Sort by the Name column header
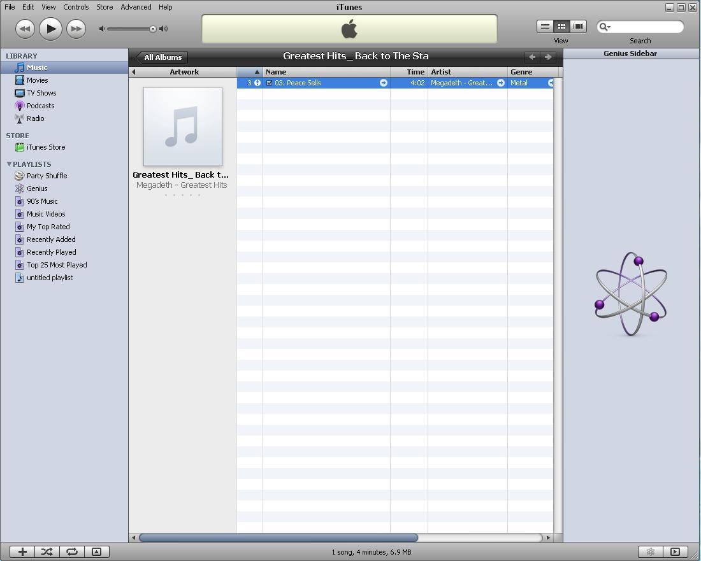Screen dimensions: 701x561 click(x=326, y=72)
